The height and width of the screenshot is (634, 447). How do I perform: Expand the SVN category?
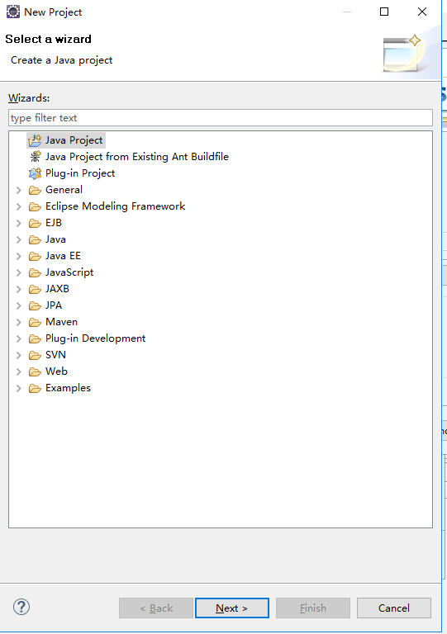pyautogui.click(x=19, y=356)
